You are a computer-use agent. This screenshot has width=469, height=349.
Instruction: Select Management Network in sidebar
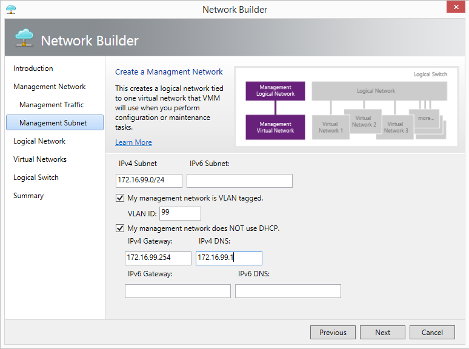[x=50, y=87]
